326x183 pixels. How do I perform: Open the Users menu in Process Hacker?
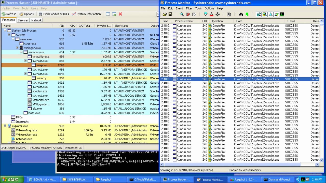tap(35, 8)
